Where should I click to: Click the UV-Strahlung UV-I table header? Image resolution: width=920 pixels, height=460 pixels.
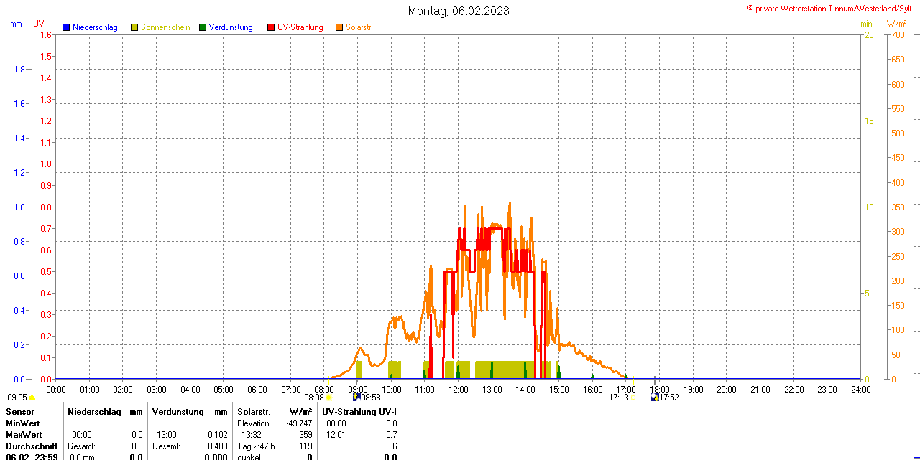click(359, 412)
